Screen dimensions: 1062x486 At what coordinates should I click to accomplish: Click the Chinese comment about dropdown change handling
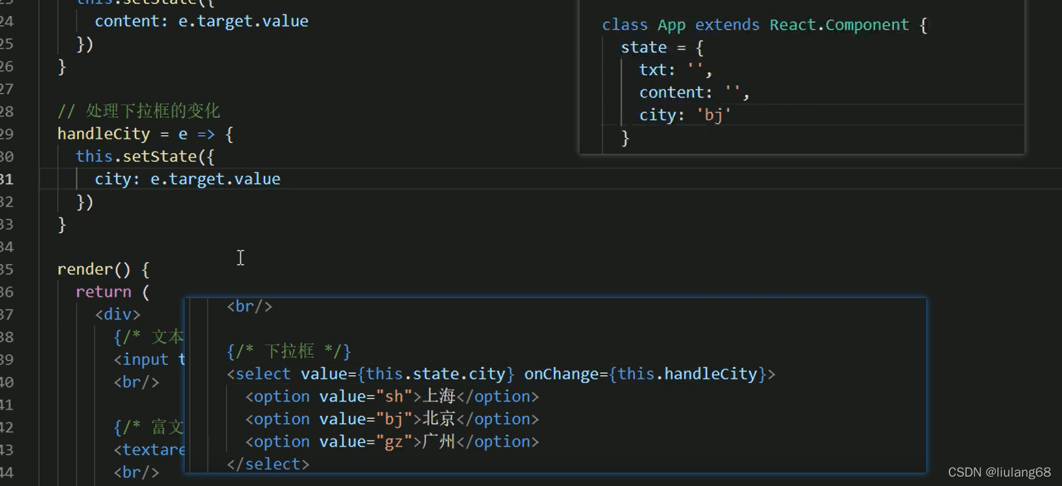(x=139, y=111)
